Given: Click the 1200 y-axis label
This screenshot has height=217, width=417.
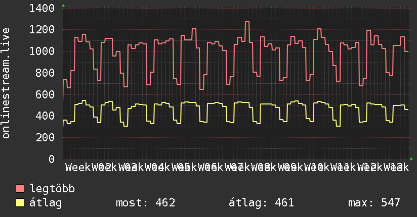Looking at the screenshot, I should [42, 30].
